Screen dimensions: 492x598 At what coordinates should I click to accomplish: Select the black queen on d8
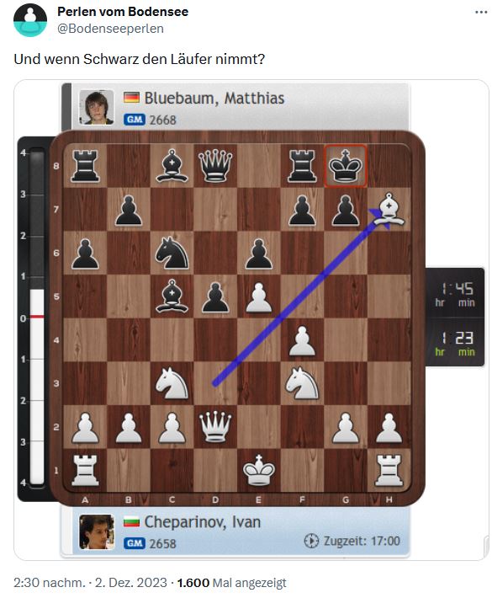click(x=215, y=166)
